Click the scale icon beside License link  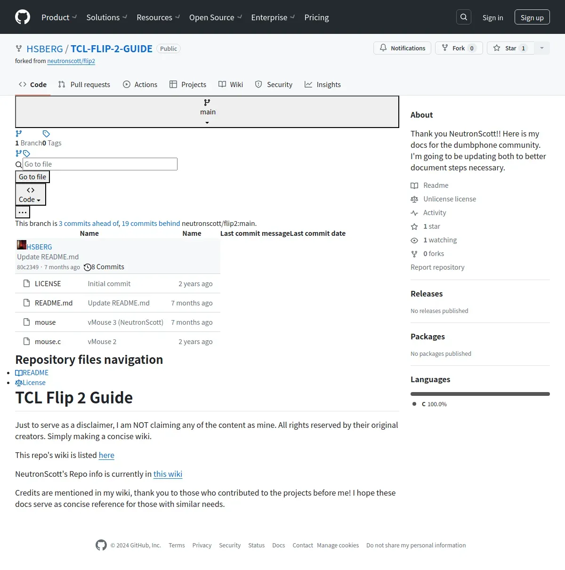point(19,383)
